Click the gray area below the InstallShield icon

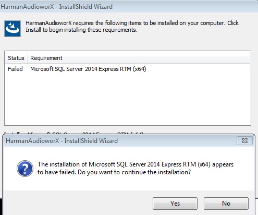pos(13,43)
